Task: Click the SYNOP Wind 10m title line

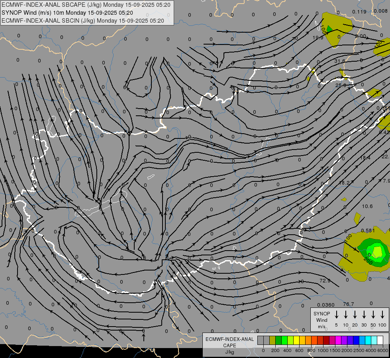Action: click(x=67, y=13)
